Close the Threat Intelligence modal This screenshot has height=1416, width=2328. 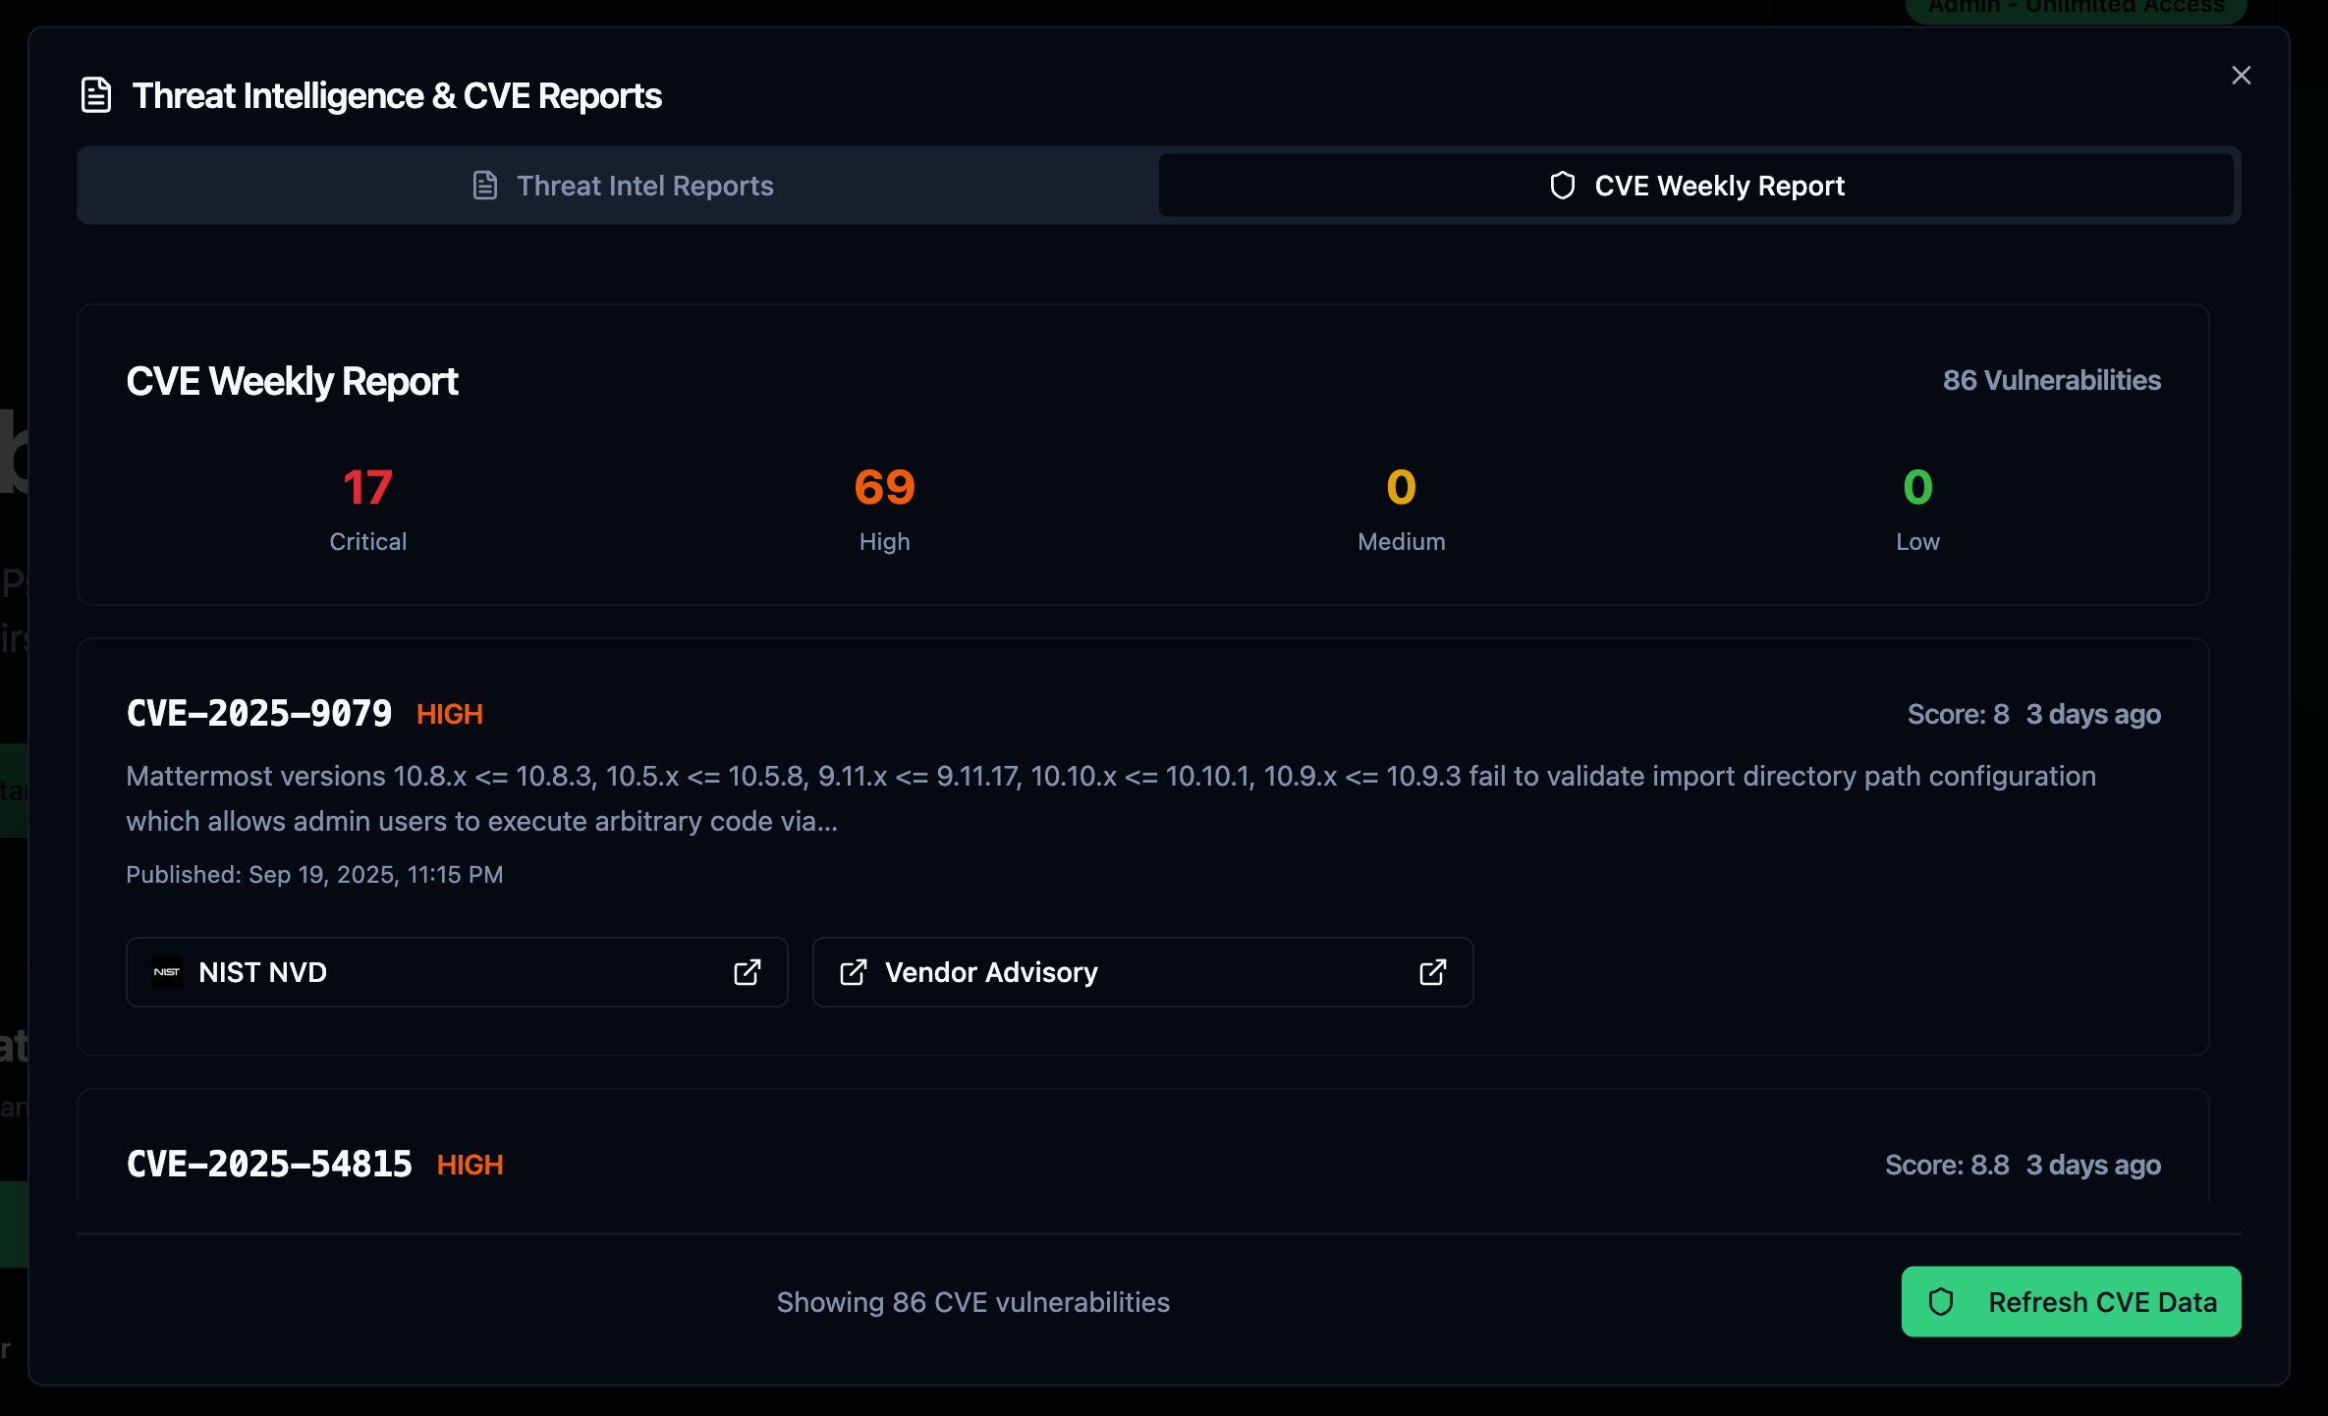(2241, 76)
